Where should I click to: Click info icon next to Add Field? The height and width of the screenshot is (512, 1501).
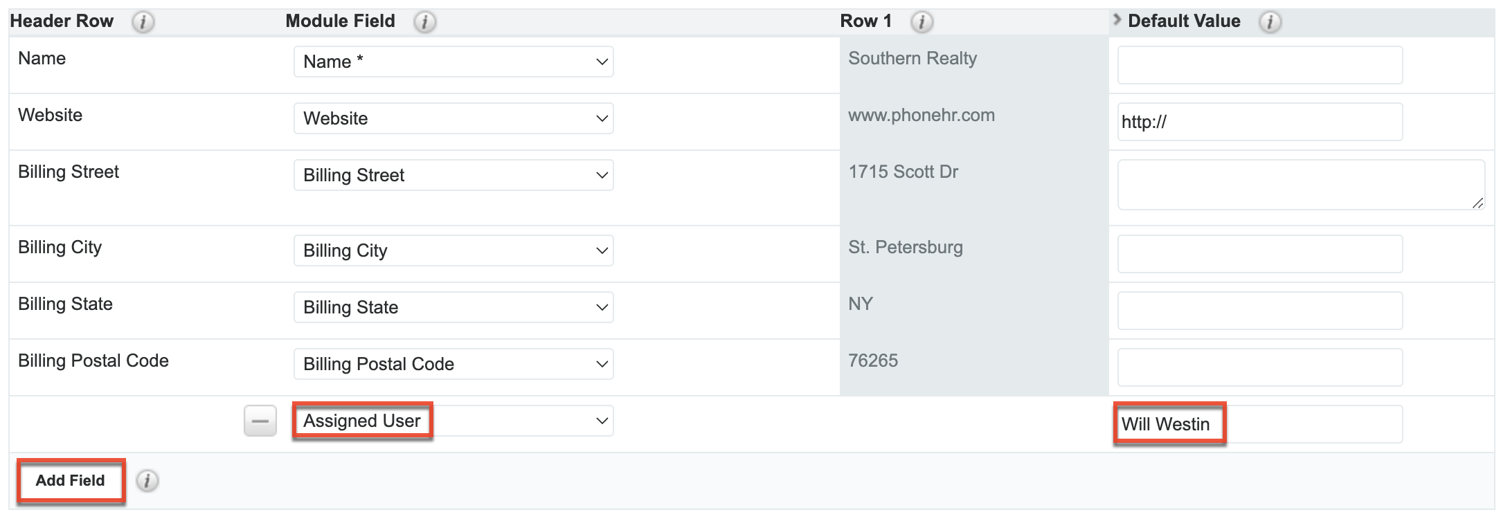147,481
